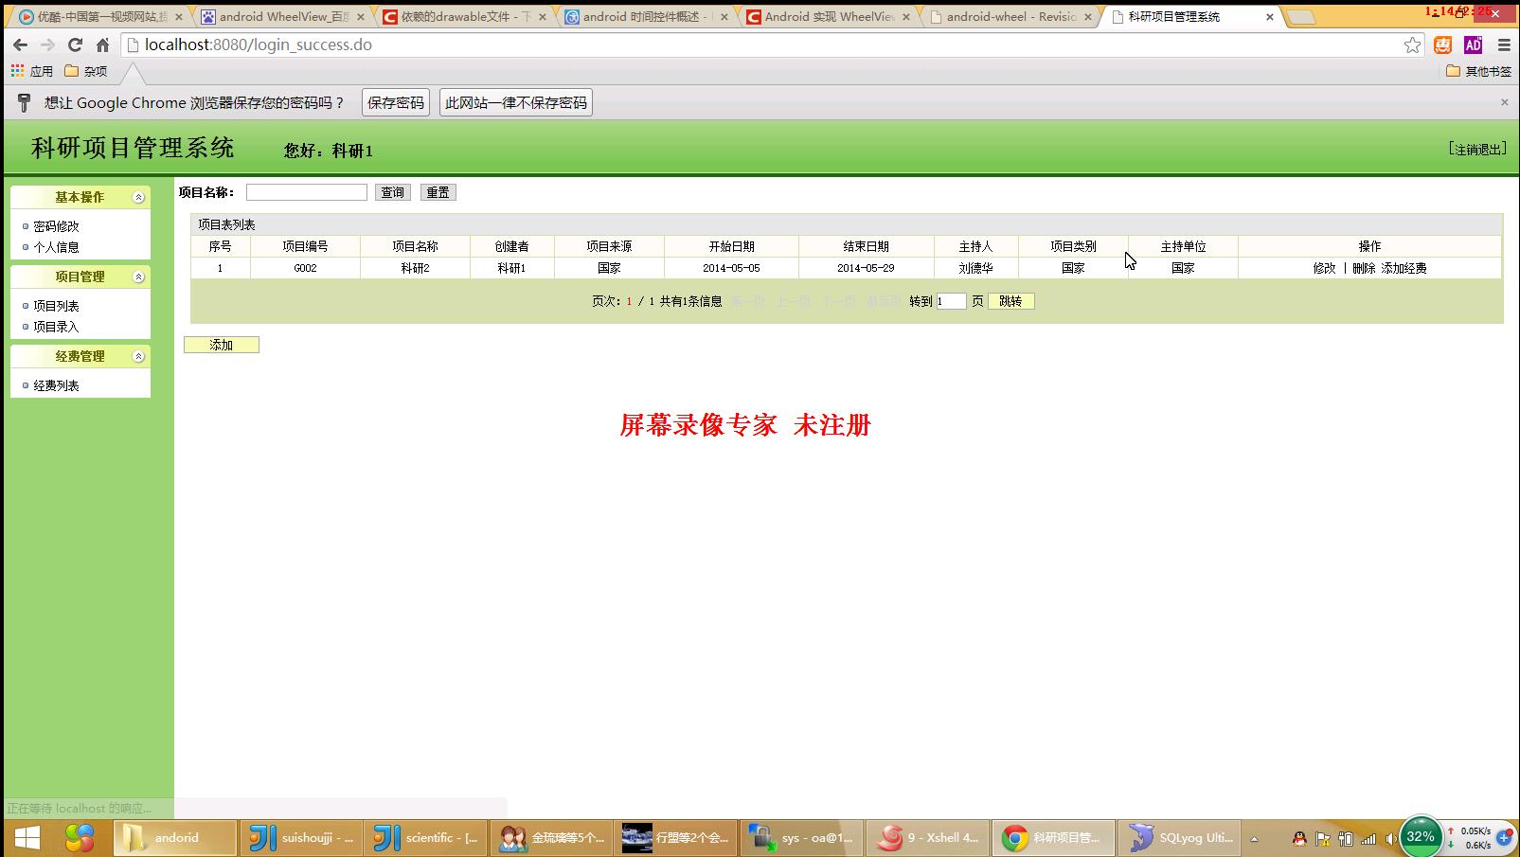The width and height of the screenshot is (1520, 857).
Task: Click the 重置 reset button
Action: (438, 192)
